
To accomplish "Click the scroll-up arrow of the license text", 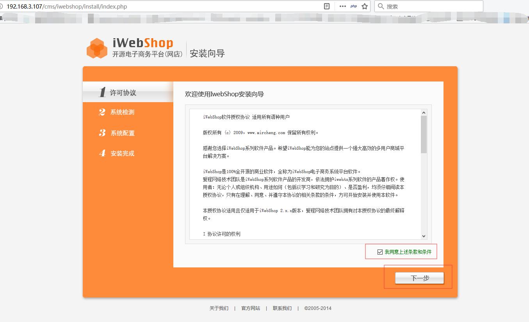I will click(x=424, y=112).
